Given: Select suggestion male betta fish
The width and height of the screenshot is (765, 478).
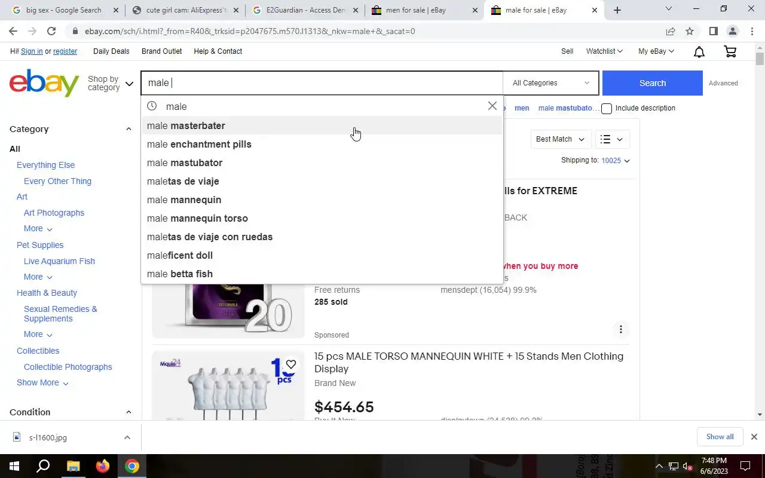Looking at the screenshot, I should tap(322, 274).
